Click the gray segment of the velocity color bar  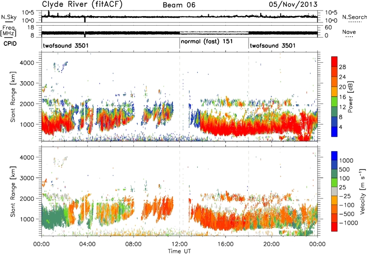tap(334, 191)
